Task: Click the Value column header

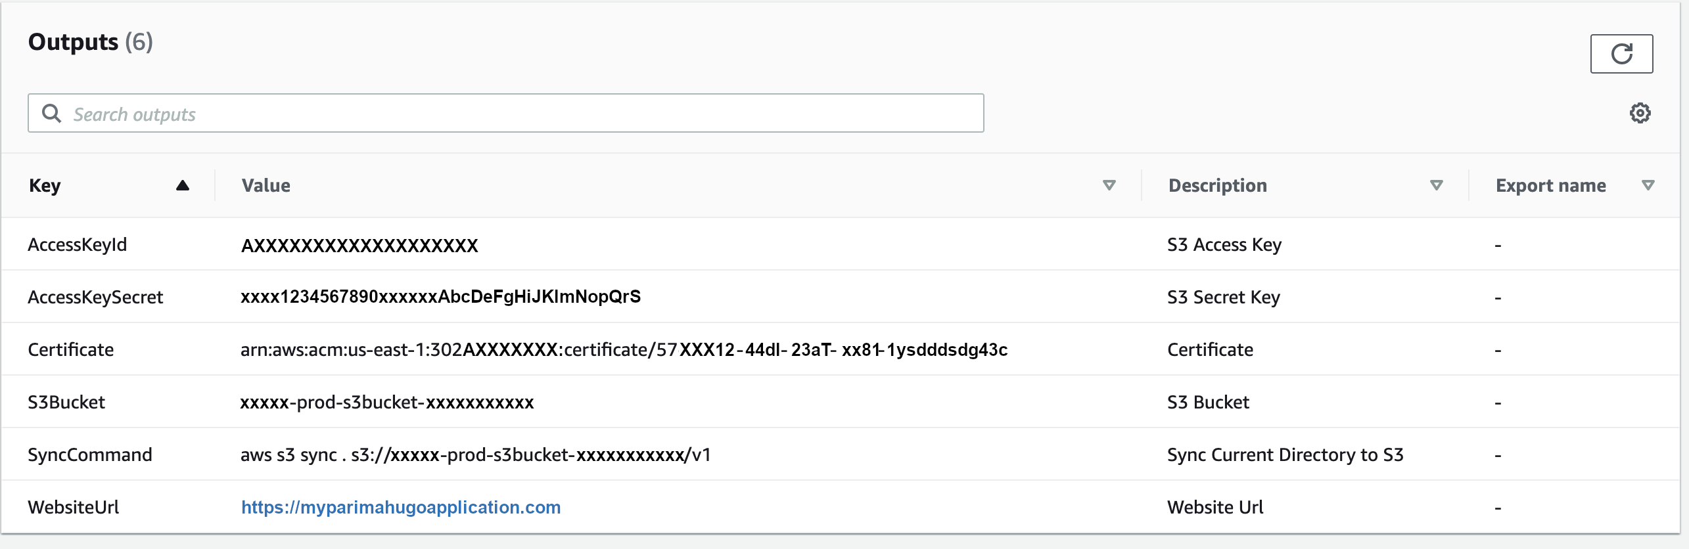Action: tap(266, 185)
